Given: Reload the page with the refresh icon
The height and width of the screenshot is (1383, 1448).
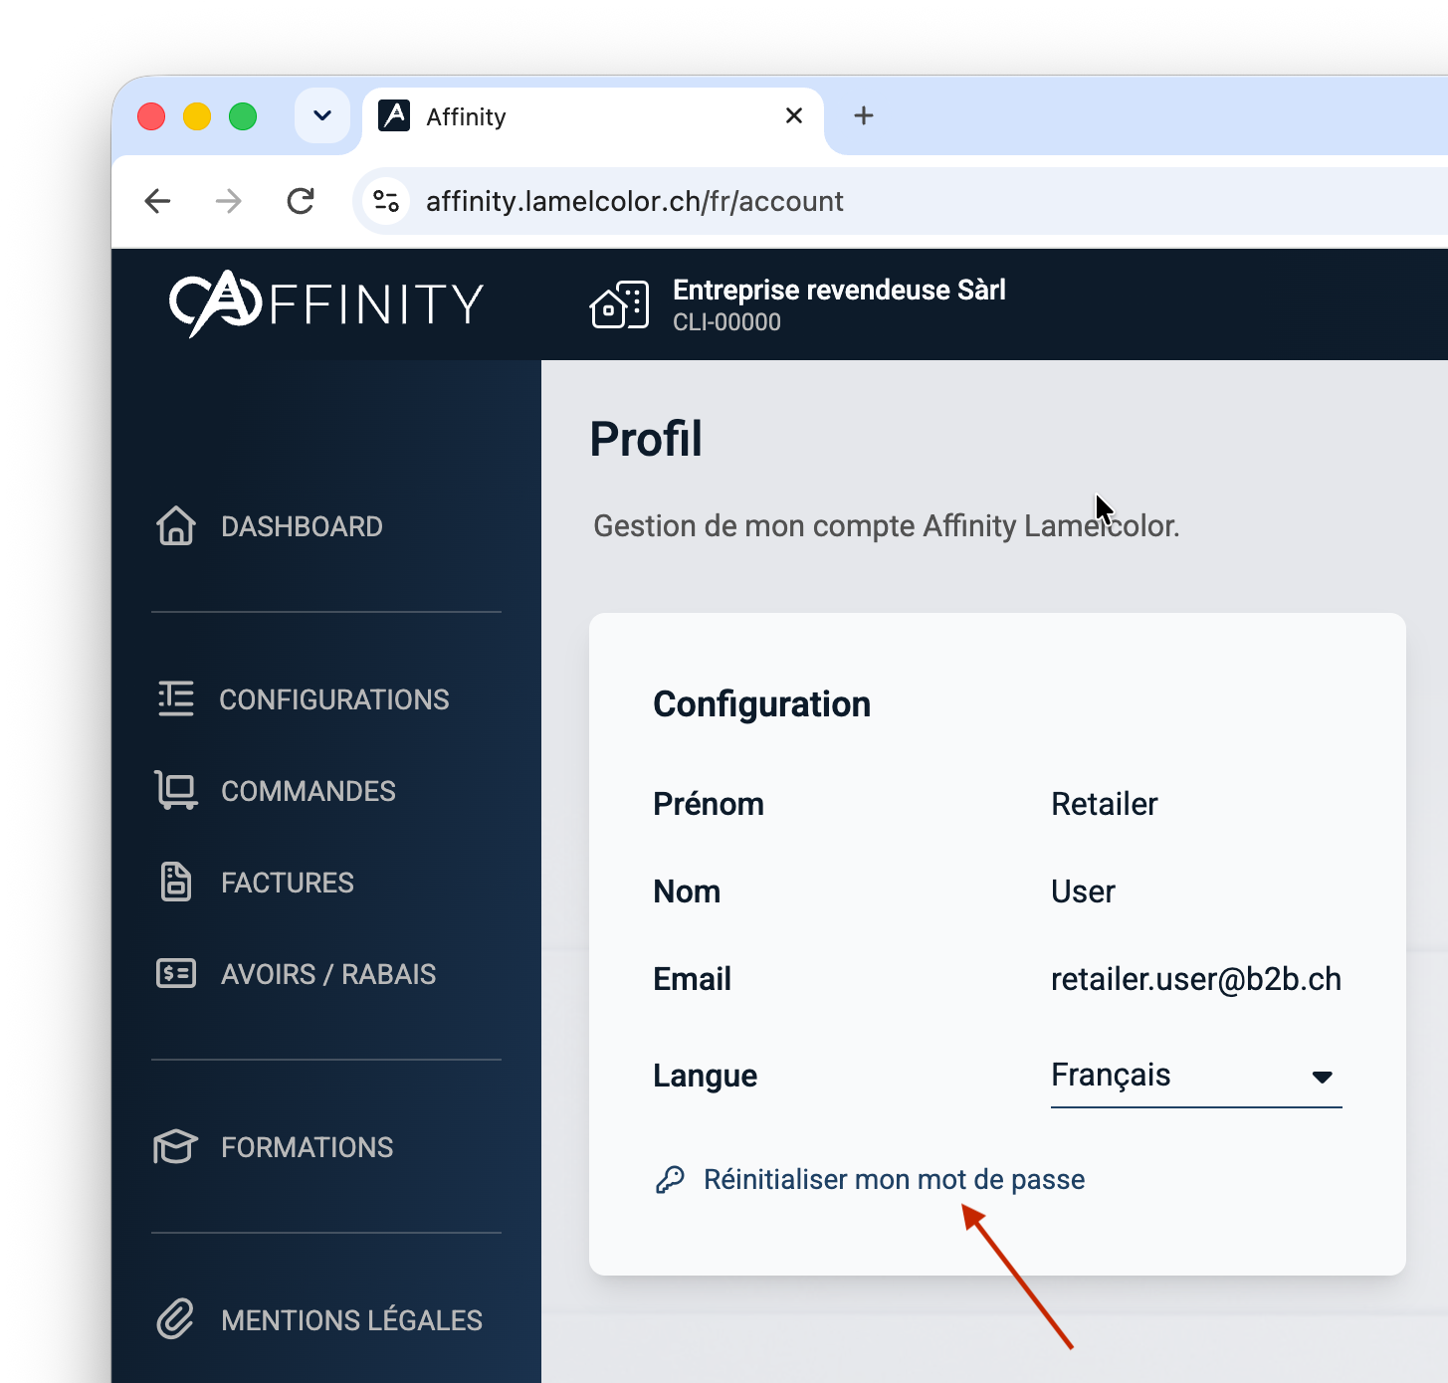Looking at the screenshot, I should click(301, 201).
